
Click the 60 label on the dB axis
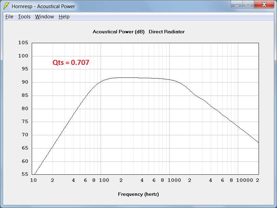click(25, 161)
